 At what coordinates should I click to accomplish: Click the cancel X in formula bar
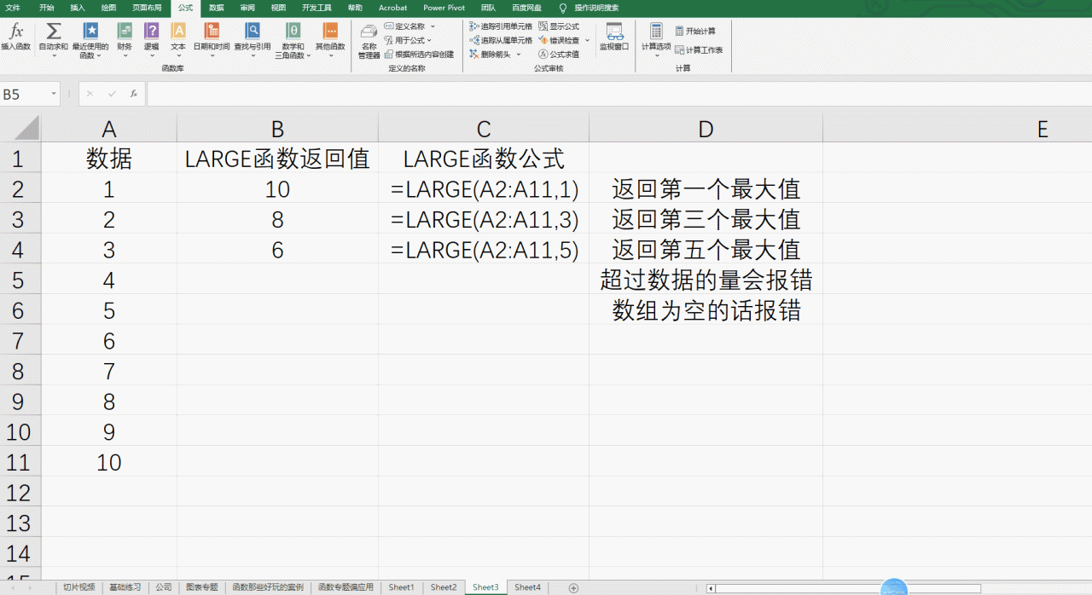(90, 94)
